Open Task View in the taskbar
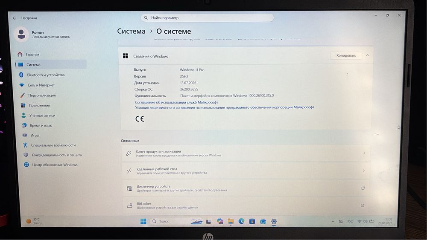This screenshot has height=240, width=427. pyautogui.click(x=209, y=222)
